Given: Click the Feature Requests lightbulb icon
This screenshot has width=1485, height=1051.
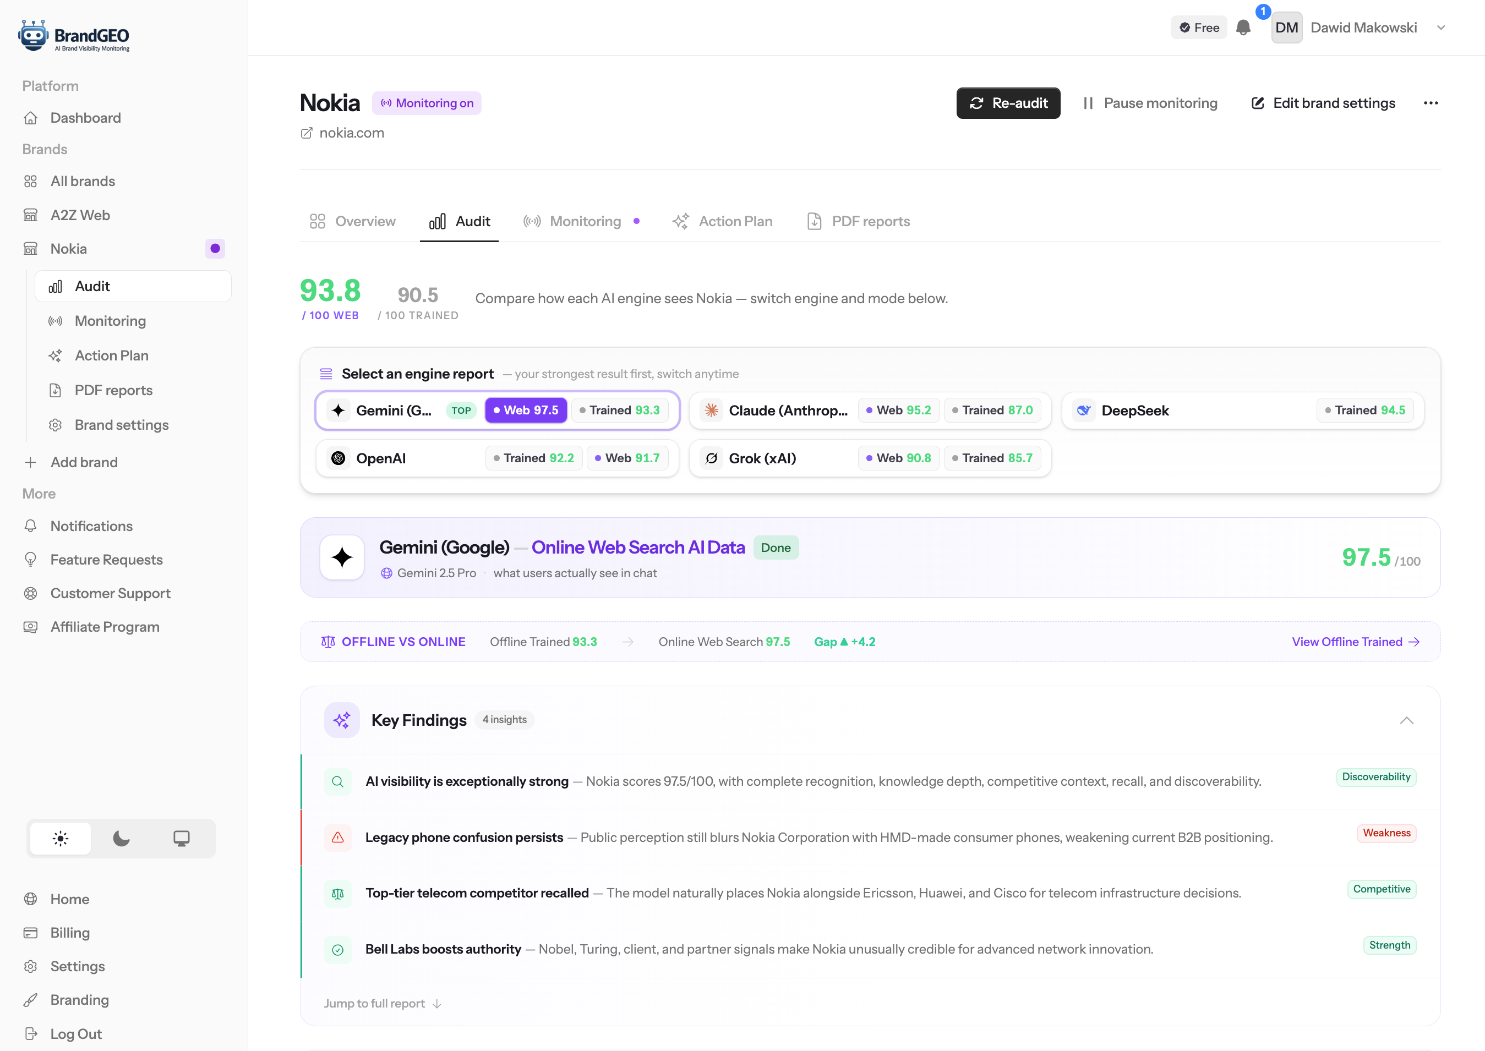Looking at the screenshot, I should tap(30, 560).
